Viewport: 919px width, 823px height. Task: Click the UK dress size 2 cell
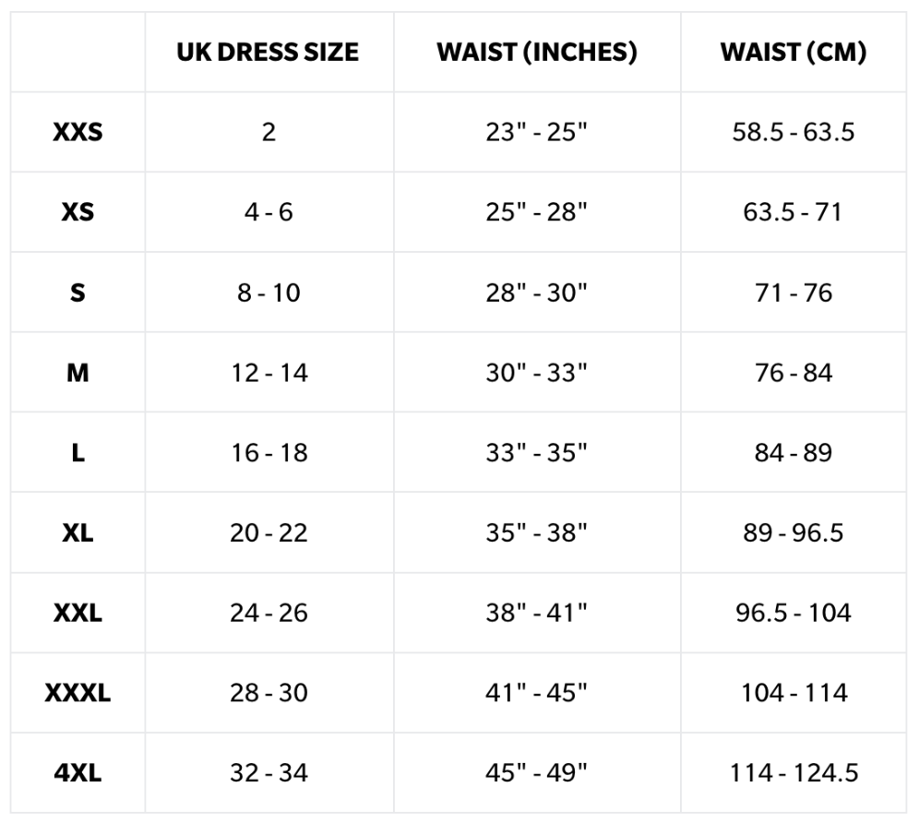(269, 132)
